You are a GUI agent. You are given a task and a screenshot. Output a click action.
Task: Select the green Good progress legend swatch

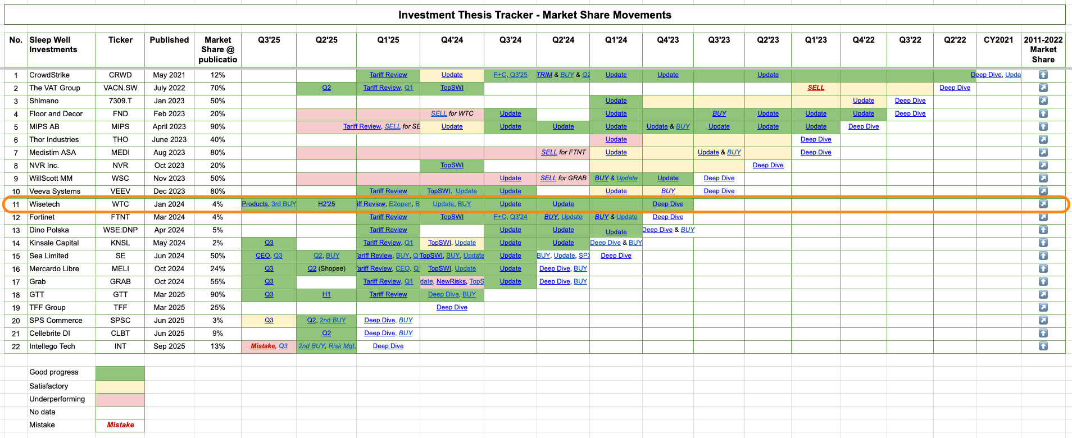point(120,373)
